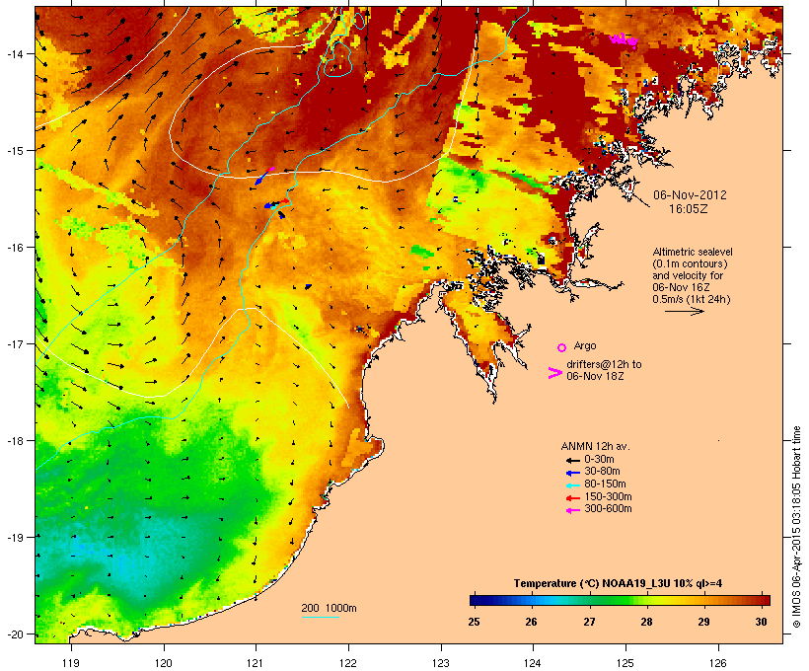The image size is (809, 671).
Task: Click the temperature color bar
Action: (620, 600)
